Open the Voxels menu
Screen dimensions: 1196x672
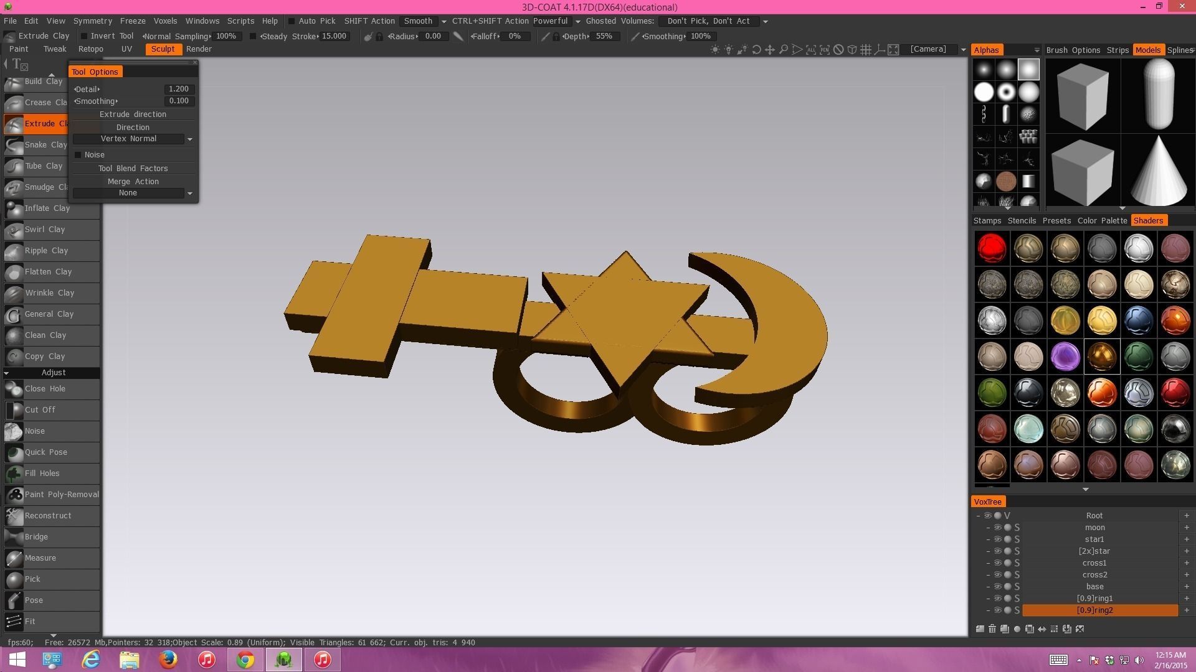pos(165,21)
